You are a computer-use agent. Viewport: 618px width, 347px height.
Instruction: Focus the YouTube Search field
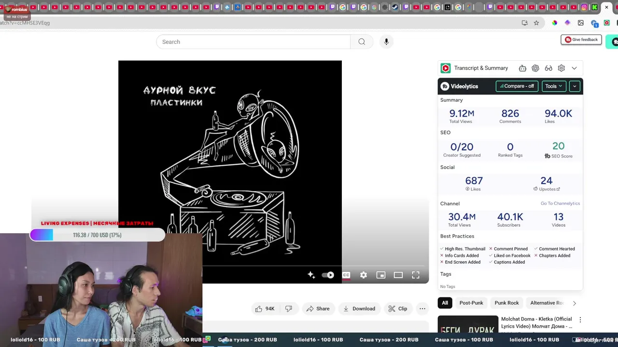253,42
